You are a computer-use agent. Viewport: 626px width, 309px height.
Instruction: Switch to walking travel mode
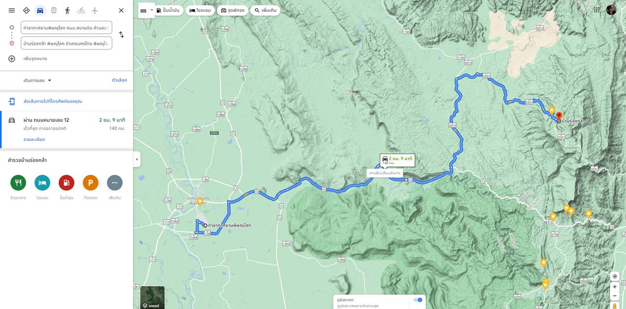67,10
